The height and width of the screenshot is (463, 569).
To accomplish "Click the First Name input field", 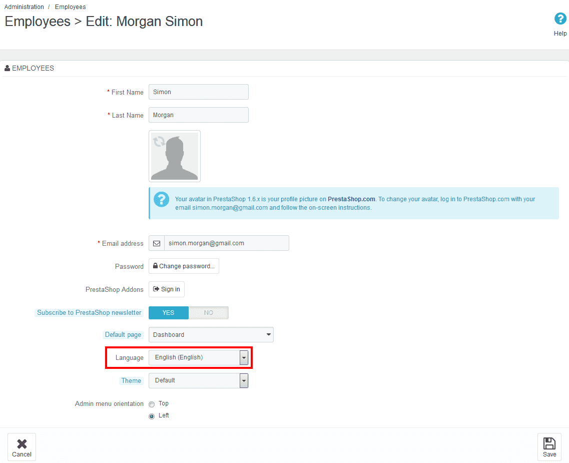I will coord(198,92).
